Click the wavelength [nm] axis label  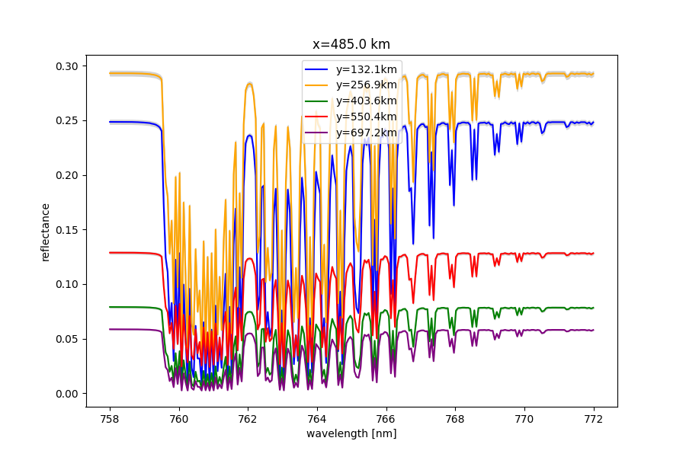(x=351, y=434)
